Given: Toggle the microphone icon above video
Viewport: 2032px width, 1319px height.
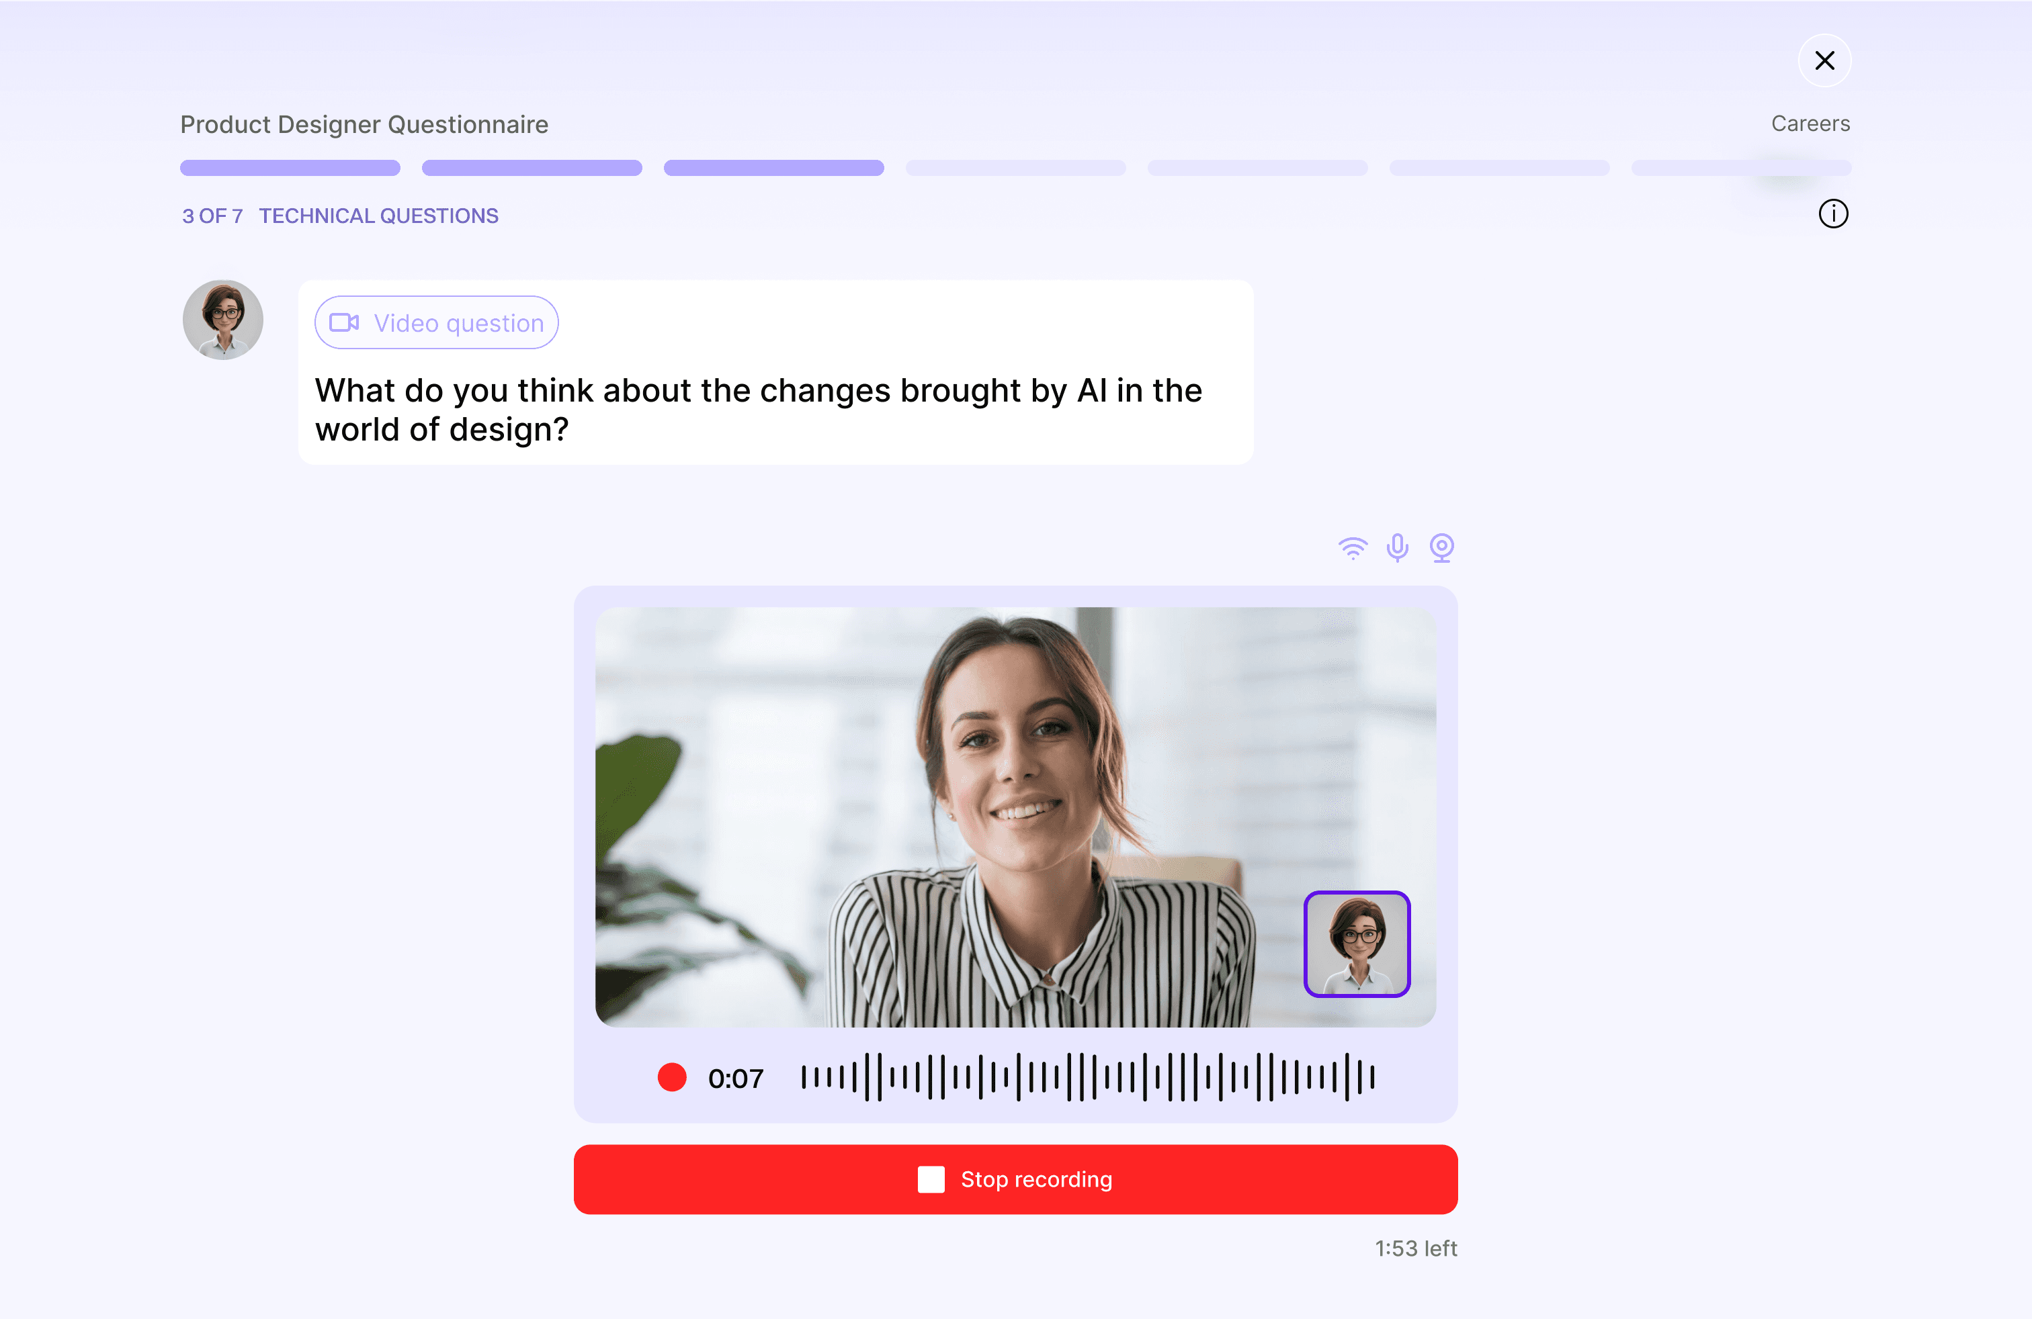Looking at the screenshot, I should click(x=1398, y=548).
